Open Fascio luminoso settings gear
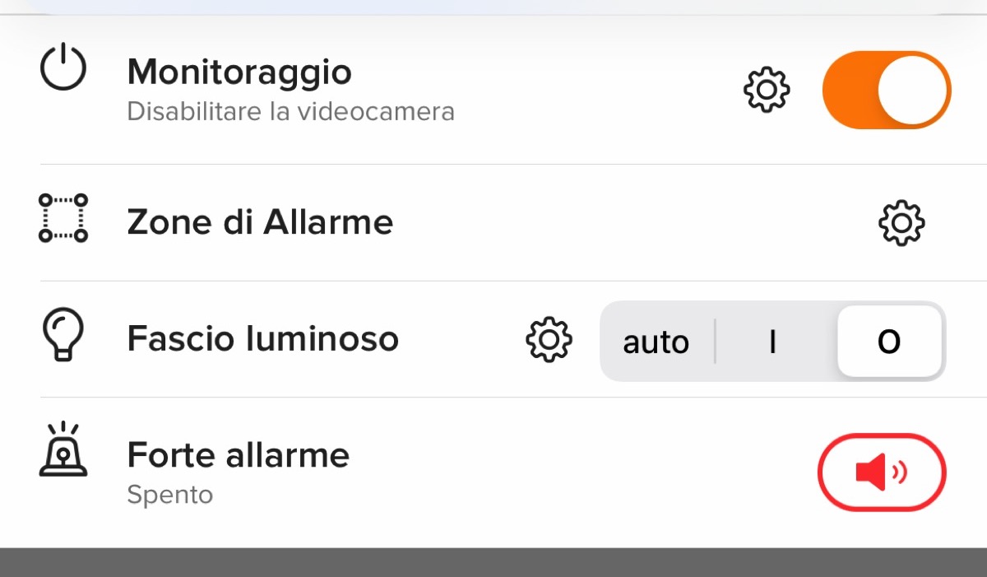This screenshot has height=577, width=987. (x=549, y=339)
